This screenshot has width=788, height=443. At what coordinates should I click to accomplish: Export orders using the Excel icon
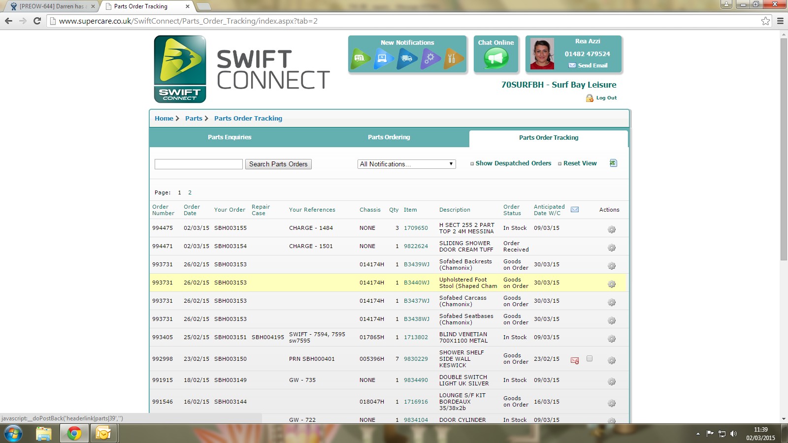click(x=613, y=163)
